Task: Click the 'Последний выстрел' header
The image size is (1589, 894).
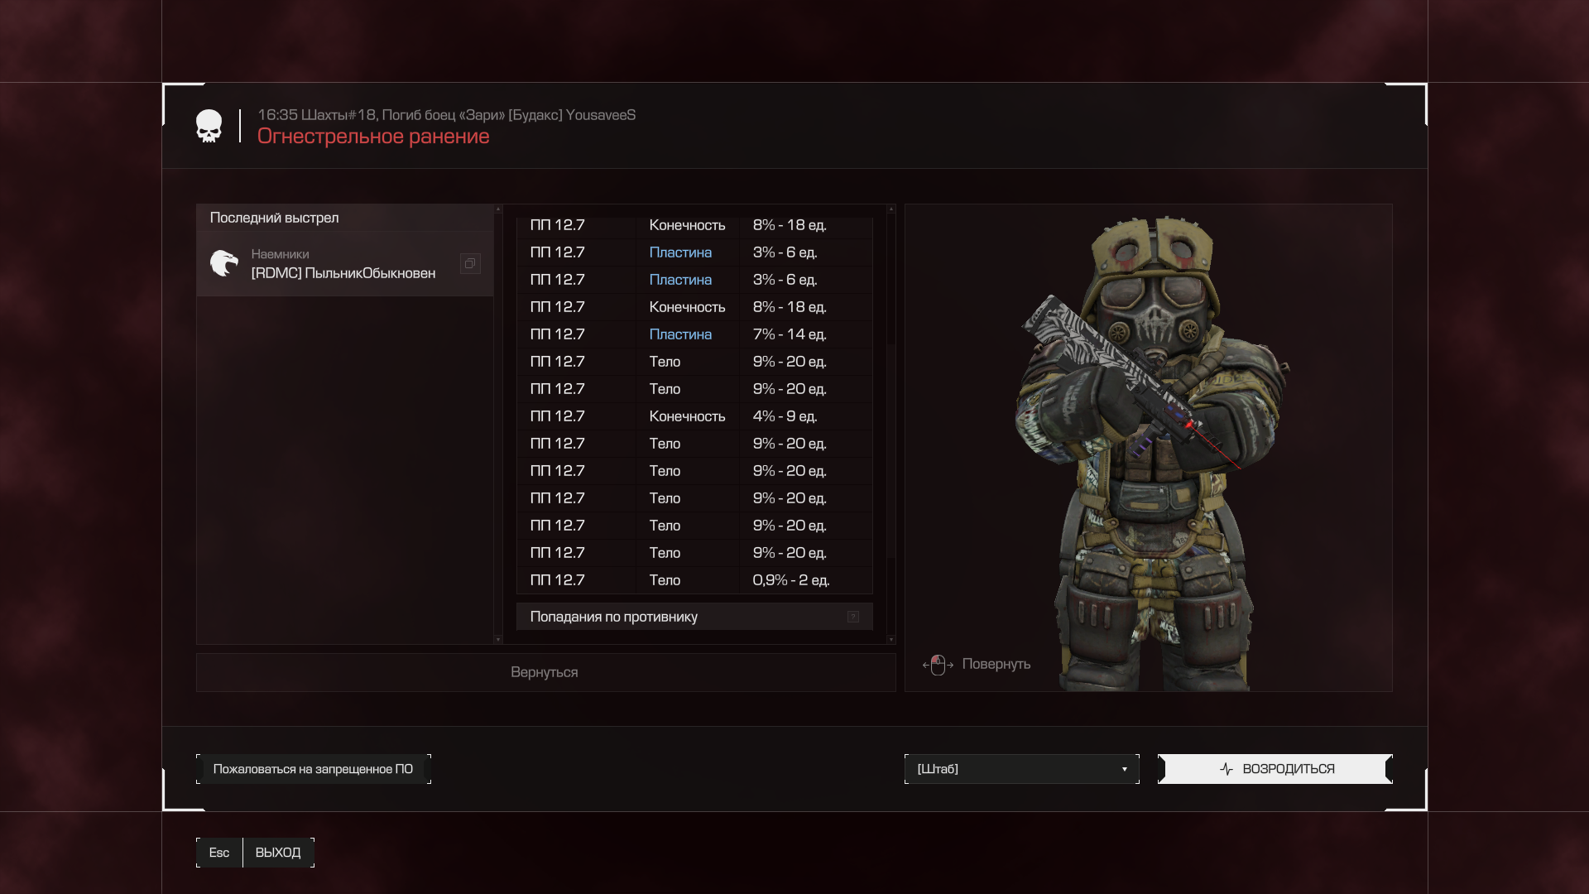Action: (x=345, y=218)
